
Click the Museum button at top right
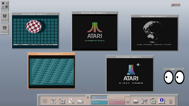[x=175, y=5]
